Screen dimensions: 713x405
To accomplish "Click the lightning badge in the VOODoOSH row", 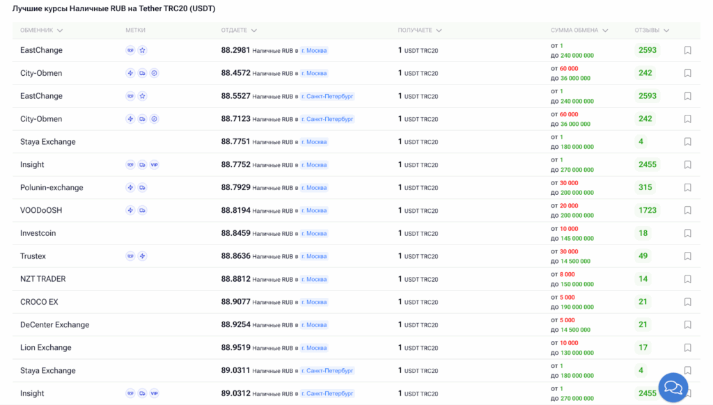I will click(x=130, y=210).
